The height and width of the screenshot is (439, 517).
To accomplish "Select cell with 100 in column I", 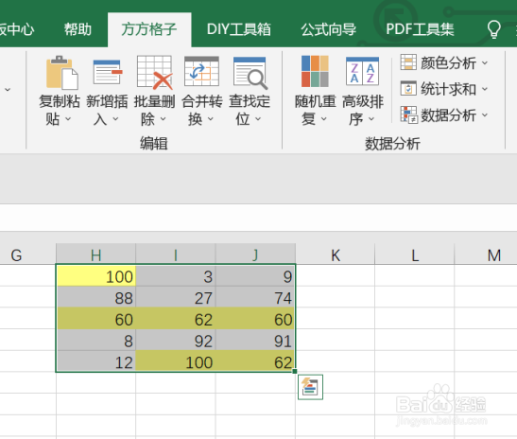I will [x=176, y=361].
